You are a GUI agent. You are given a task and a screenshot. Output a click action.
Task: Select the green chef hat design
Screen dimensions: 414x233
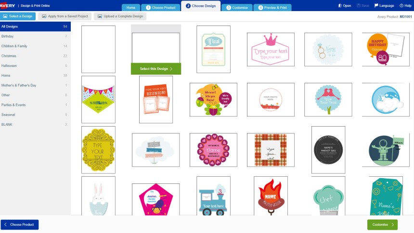coord(328,196)
